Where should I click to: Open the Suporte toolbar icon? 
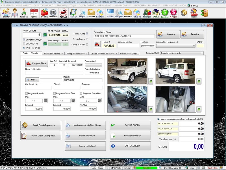[194, 13]
